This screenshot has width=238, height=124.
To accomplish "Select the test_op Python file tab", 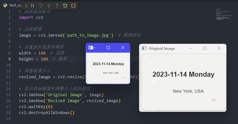I will 12,5.
